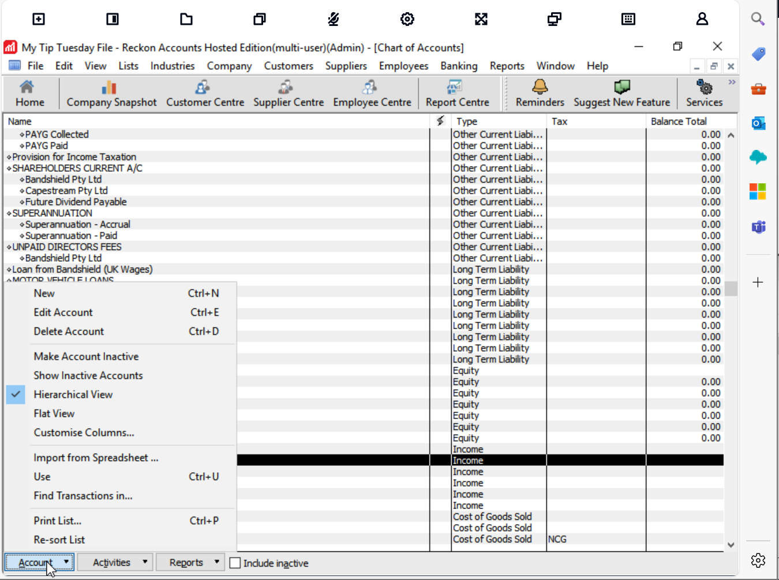Select Show Inactive Accounts
This screenshot has height=580, width=779.
click(x=120, y=375)
